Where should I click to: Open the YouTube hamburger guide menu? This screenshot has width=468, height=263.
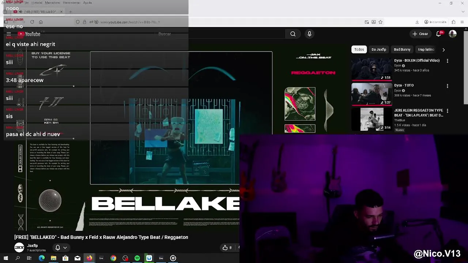(x=9, y=34)
